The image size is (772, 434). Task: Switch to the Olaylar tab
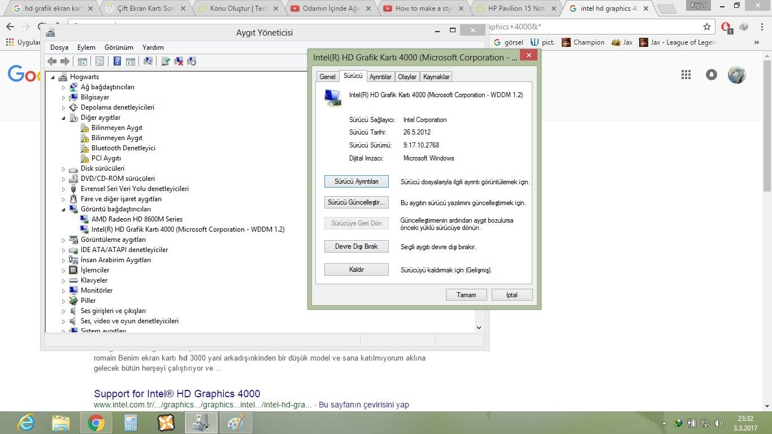pos(407,77)
